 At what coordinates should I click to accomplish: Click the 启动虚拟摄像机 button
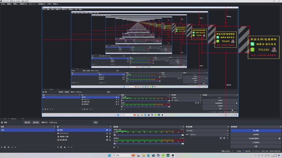point(254,138)
